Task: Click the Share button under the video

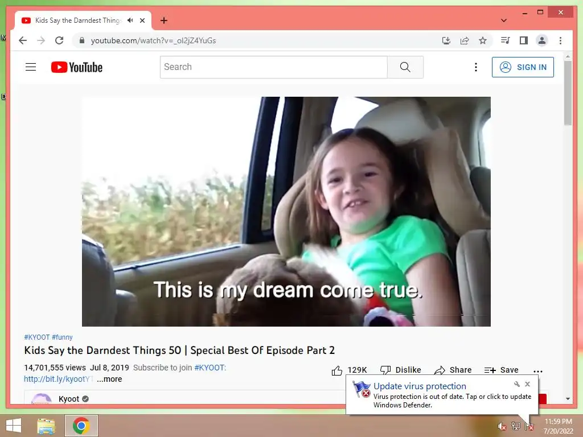Action: tap(453, 370)
